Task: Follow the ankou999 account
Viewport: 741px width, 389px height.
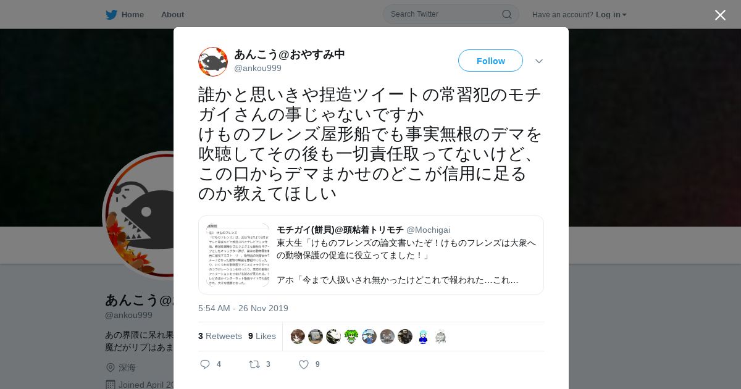Action: [490, 61]
